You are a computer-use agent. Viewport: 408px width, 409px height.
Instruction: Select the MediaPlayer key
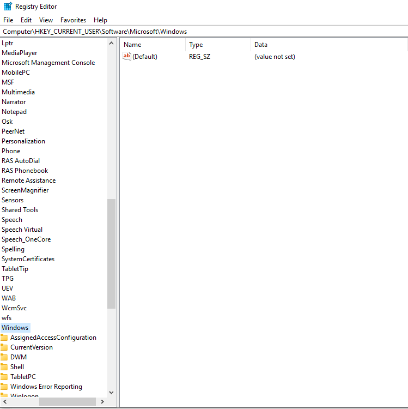point(20,53)
